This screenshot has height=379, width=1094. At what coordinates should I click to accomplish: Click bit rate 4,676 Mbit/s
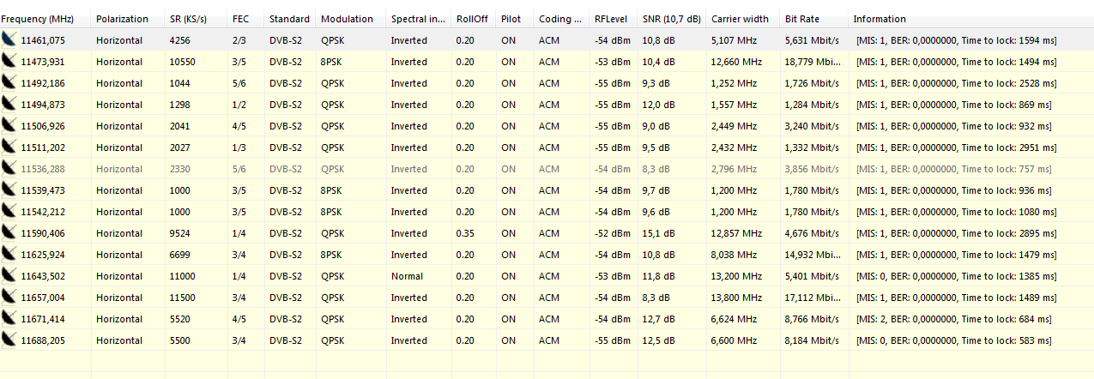(813, 233)
